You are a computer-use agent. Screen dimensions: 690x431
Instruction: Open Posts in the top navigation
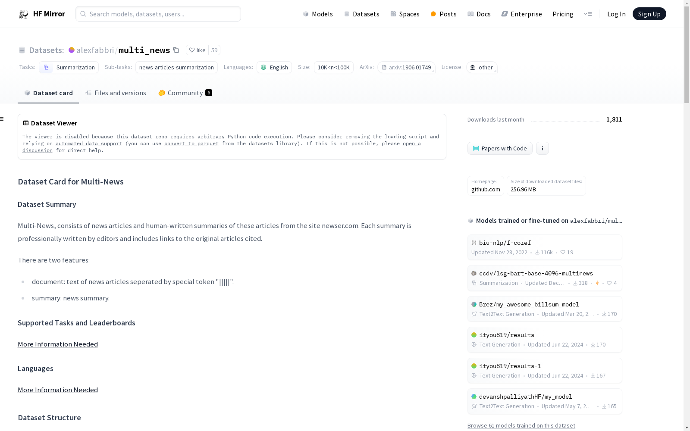443,14
